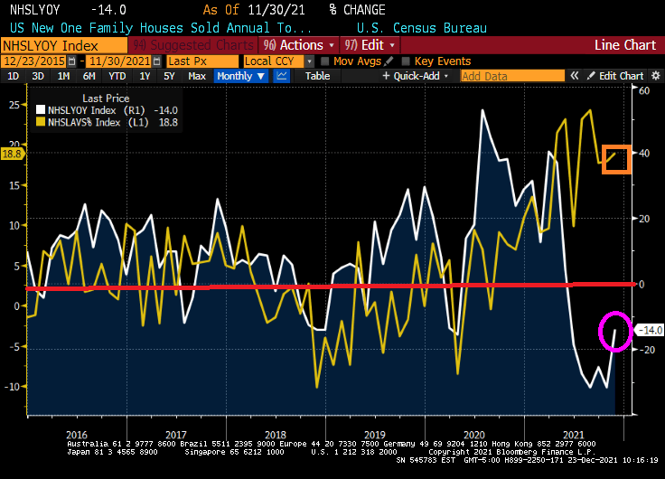The width and height of the screenshot is (665, 479).
Task: Open the Monthly periodicity dropdown
Action: point(239,76)
